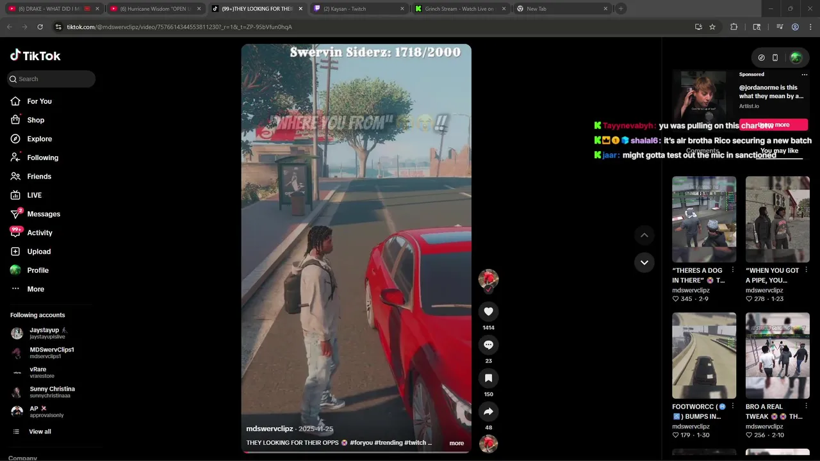Open the comments bubble icon
The image size is (820, 461).
tap(488, 344)
